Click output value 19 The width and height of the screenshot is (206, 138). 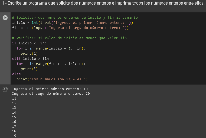coord(14,136)
